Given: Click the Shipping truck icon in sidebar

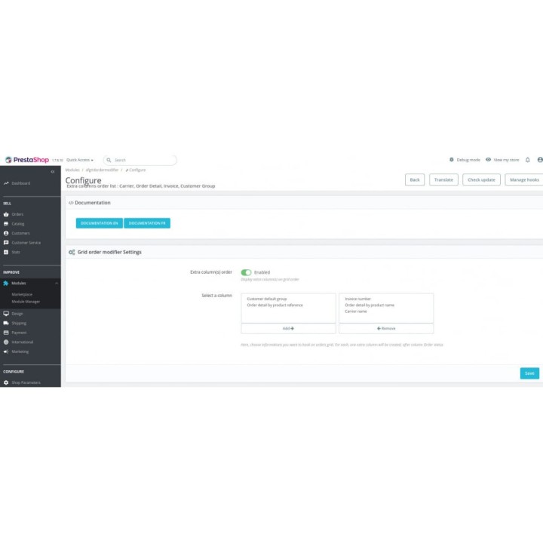Looking at the screenshot, I should [6, 323].
